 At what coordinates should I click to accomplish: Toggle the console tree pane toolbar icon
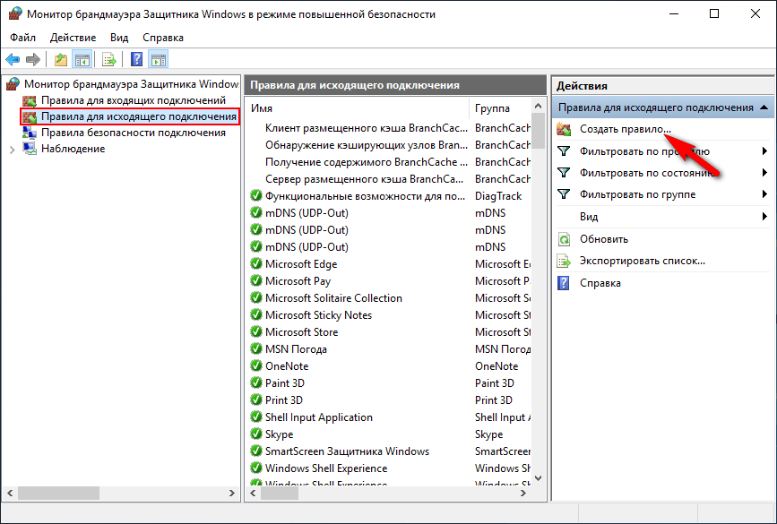coord(82,60)
